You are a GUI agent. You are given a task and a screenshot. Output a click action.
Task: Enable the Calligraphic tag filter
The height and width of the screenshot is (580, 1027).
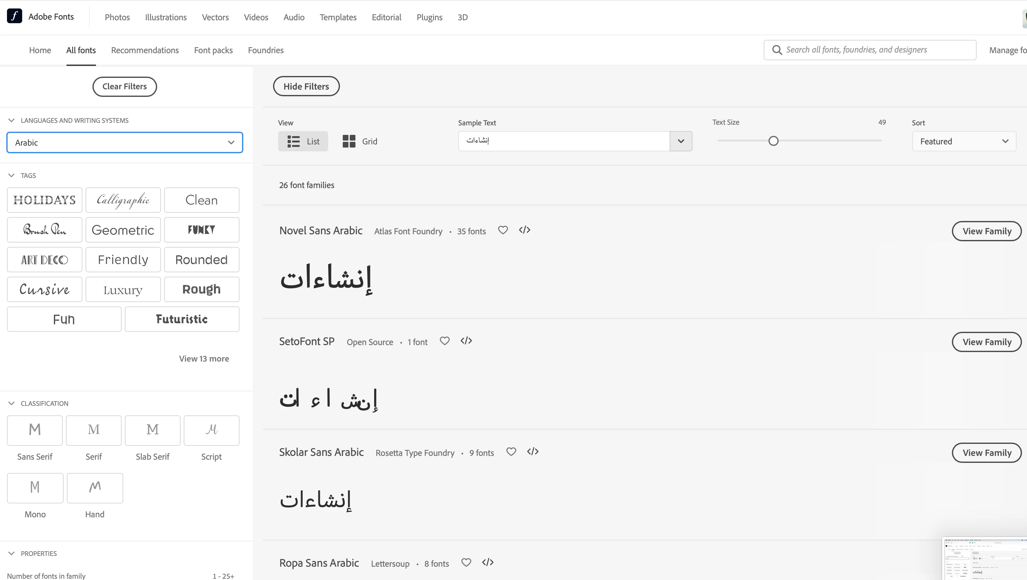[123, 200]
